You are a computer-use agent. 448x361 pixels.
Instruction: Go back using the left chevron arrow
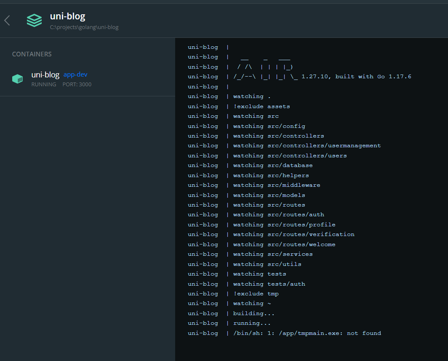pos(7,20)
